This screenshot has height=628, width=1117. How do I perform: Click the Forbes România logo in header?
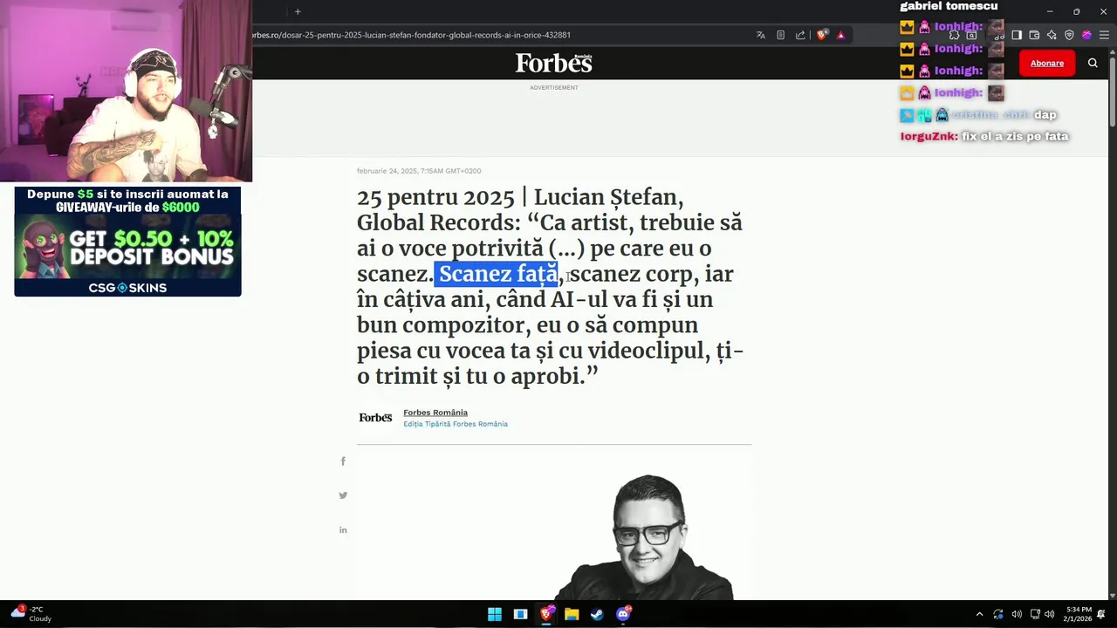pos(553,63)
